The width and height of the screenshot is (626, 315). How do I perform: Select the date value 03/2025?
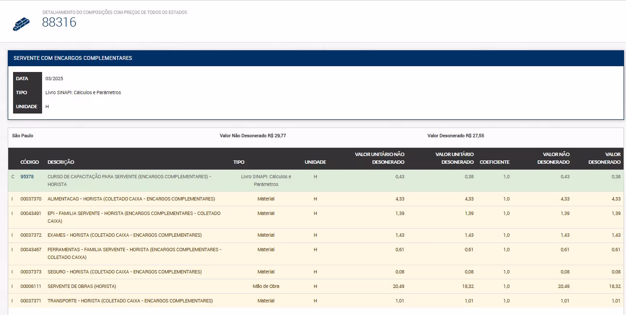(54, 79)
